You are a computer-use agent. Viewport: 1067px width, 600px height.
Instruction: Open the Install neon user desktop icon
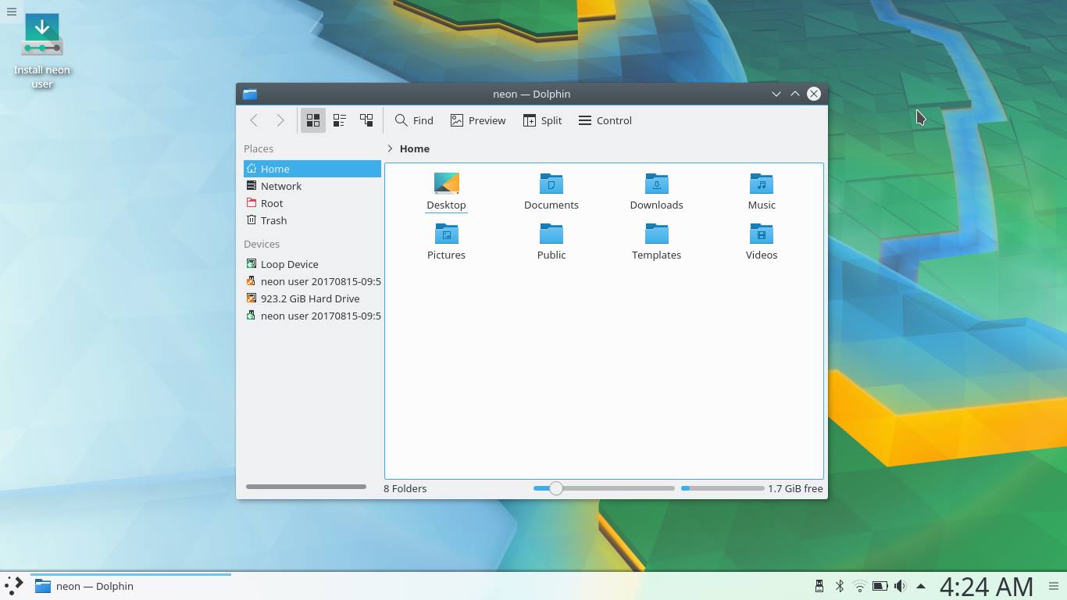pos(42,51)
